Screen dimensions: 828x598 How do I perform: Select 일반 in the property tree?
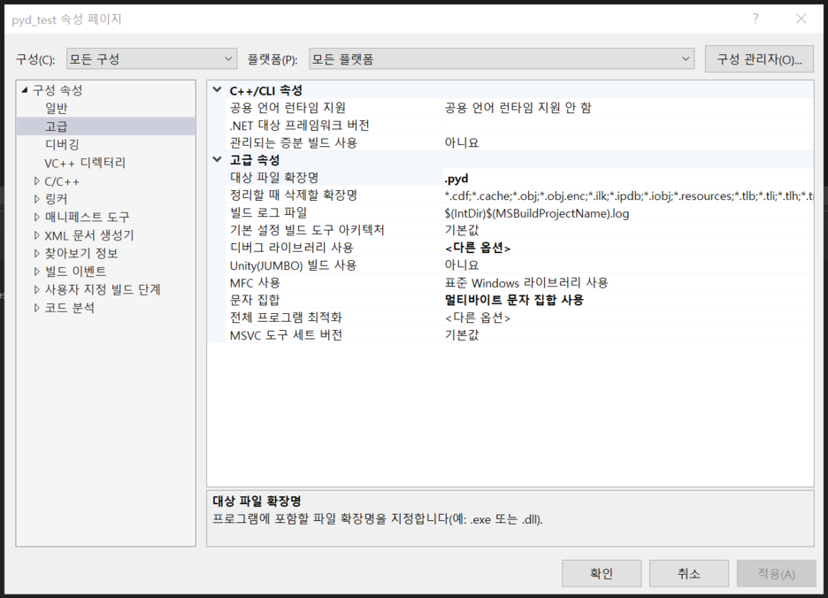coord(57,108)
